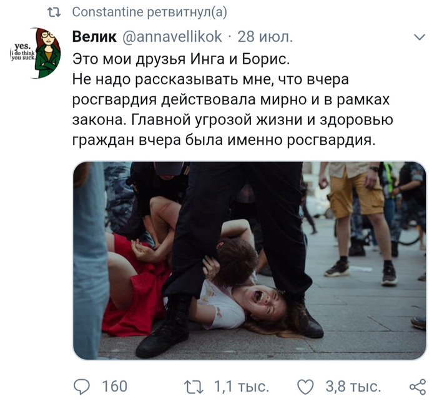Like the tweet with the heart icon
437x406 pixels.
(305, 387)
